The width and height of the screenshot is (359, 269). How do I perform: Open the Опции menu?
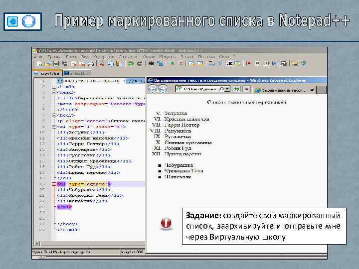point(149,56)
